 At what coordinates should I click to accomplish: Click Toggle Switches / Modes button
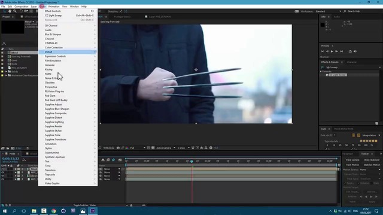[x=85, y=205]
